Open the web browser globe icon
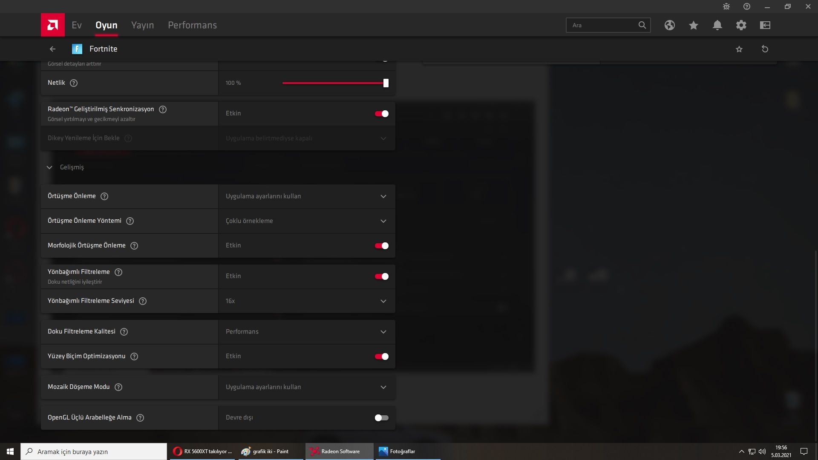The image size is (818, 460). [669, 25]
